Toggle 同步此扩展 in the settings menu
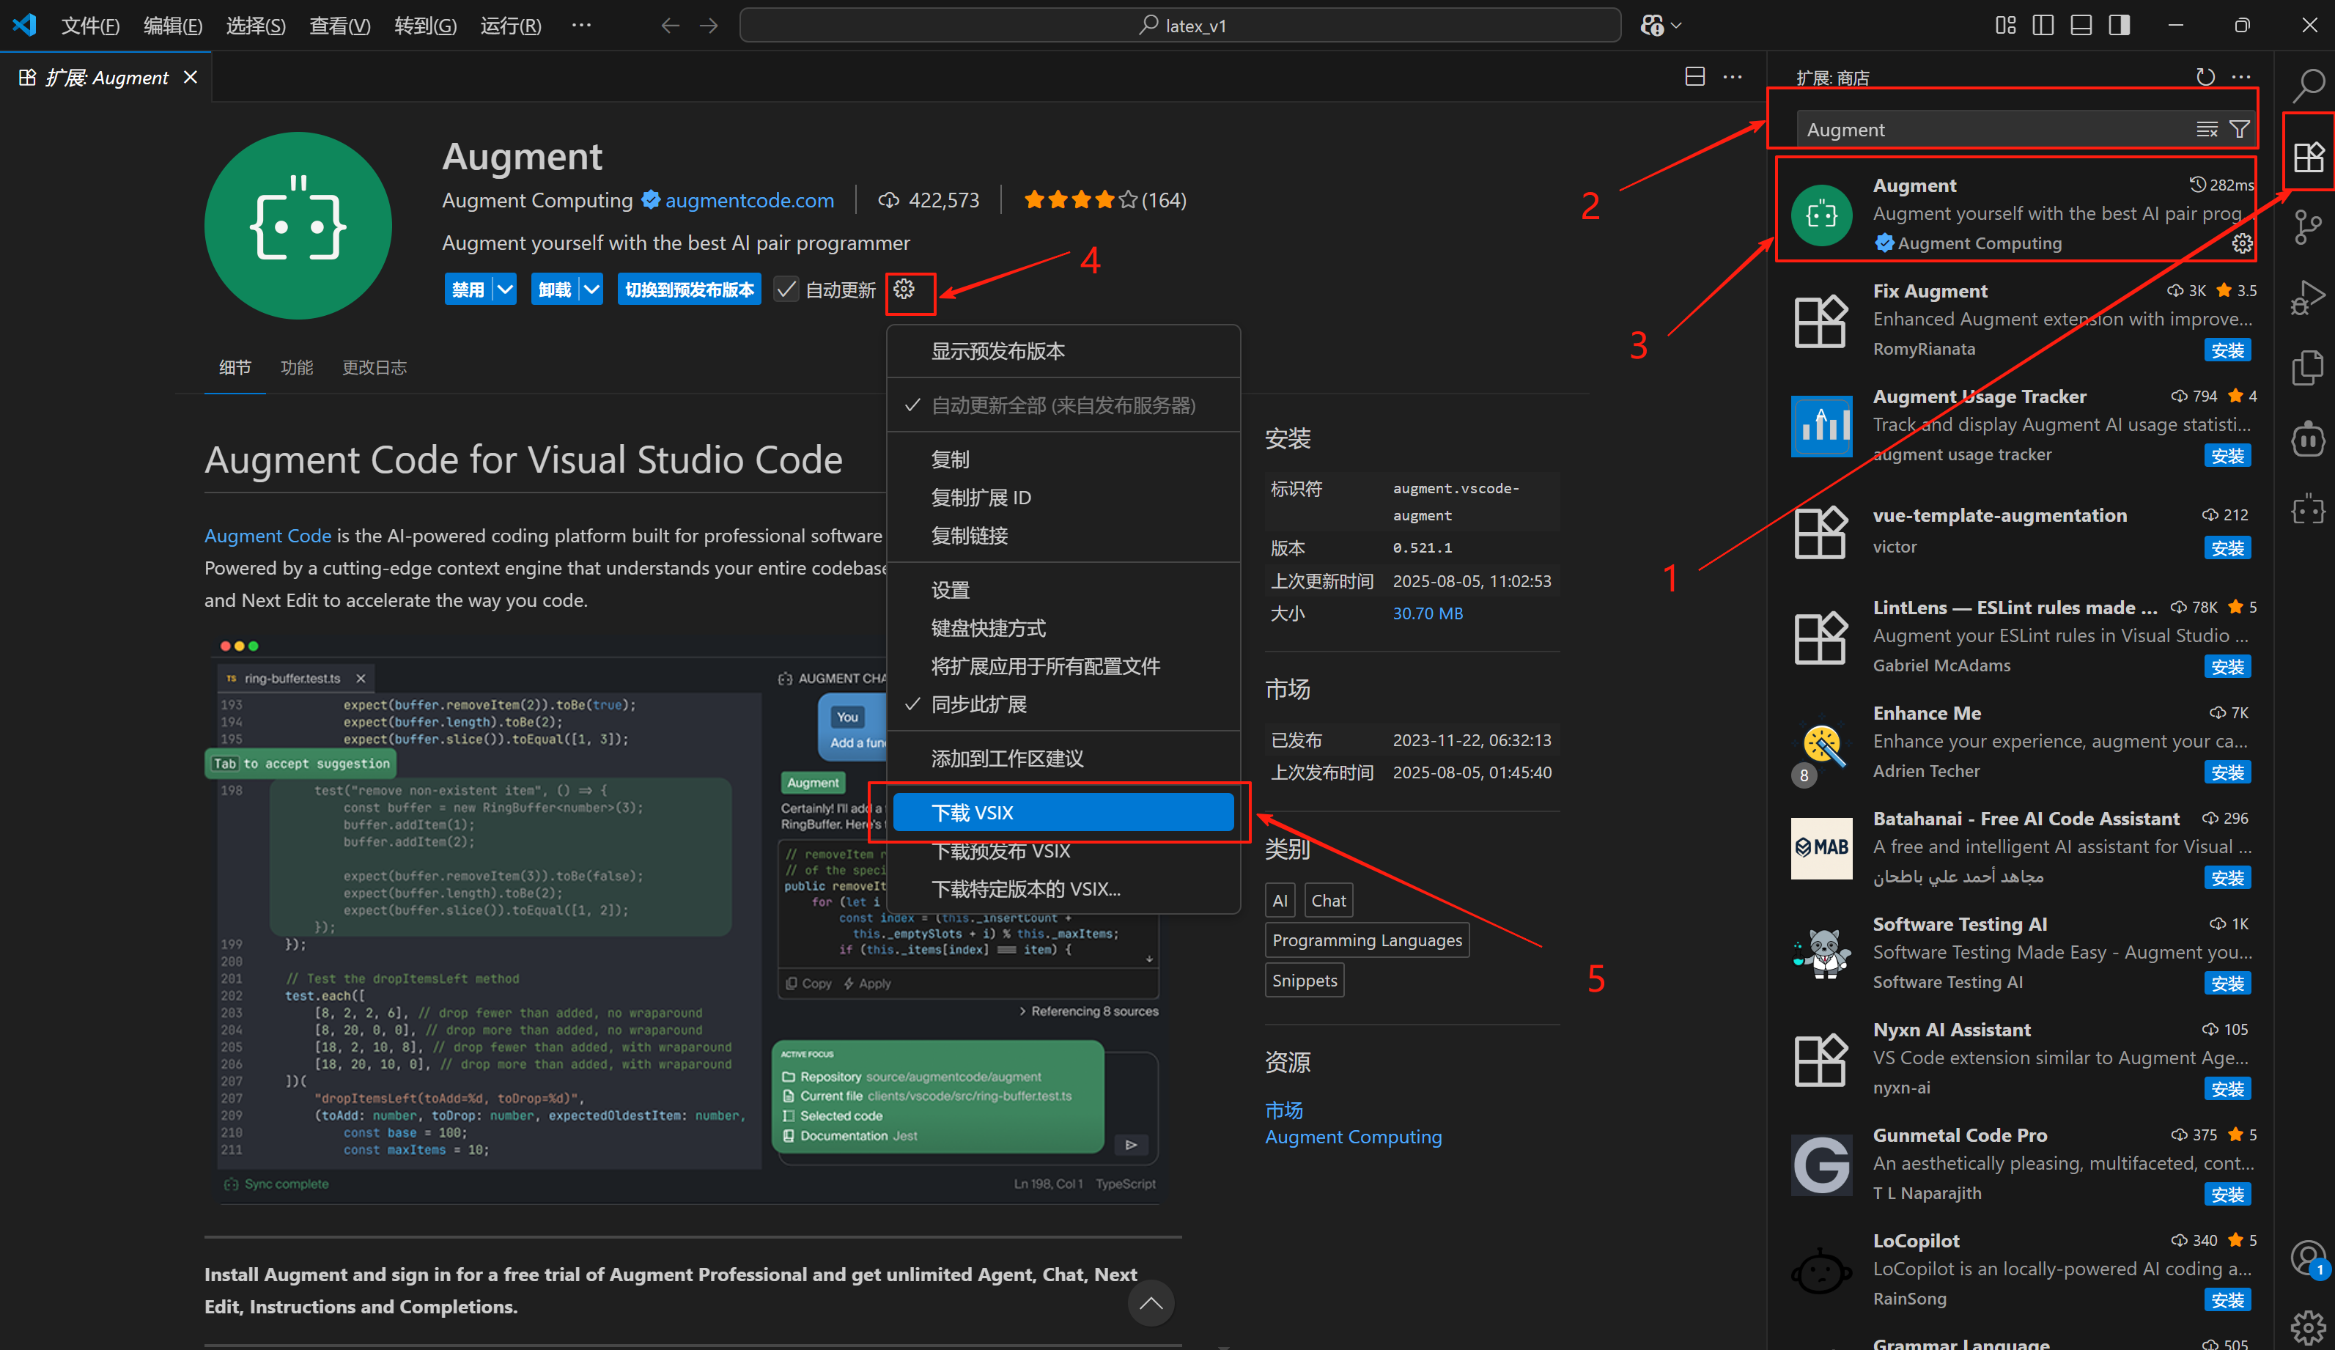This screenshot has height=1350, width=2335. click(x=978, y=704)
